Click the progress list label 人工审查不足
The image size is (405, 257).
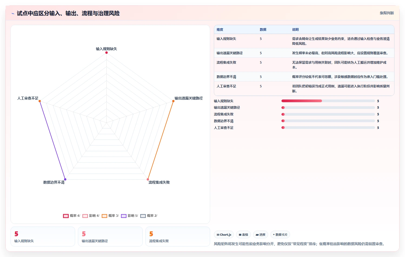(224, 128)
